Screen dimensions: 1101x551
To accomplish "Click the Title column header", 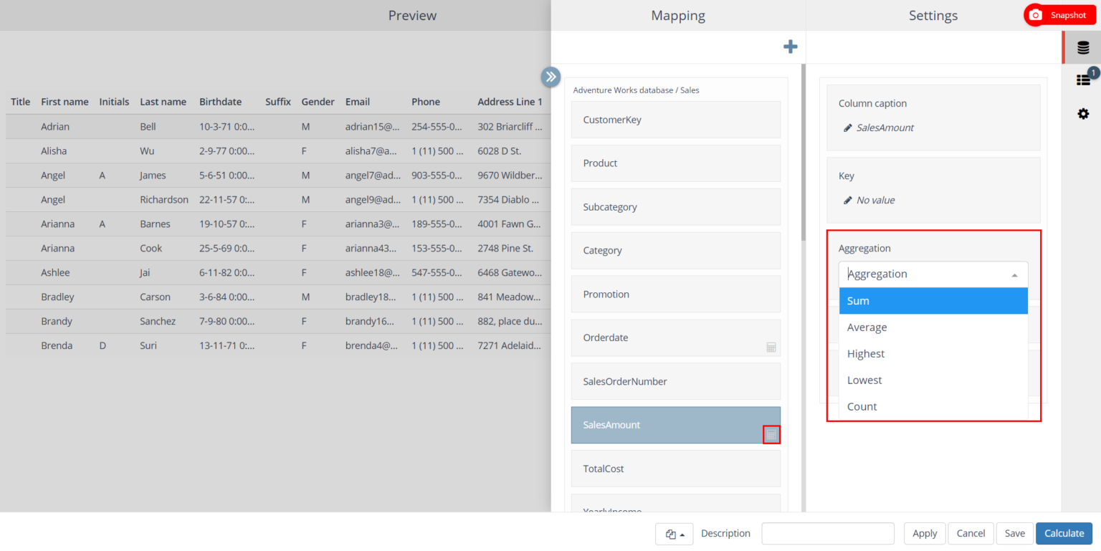I will click(21, 102).
